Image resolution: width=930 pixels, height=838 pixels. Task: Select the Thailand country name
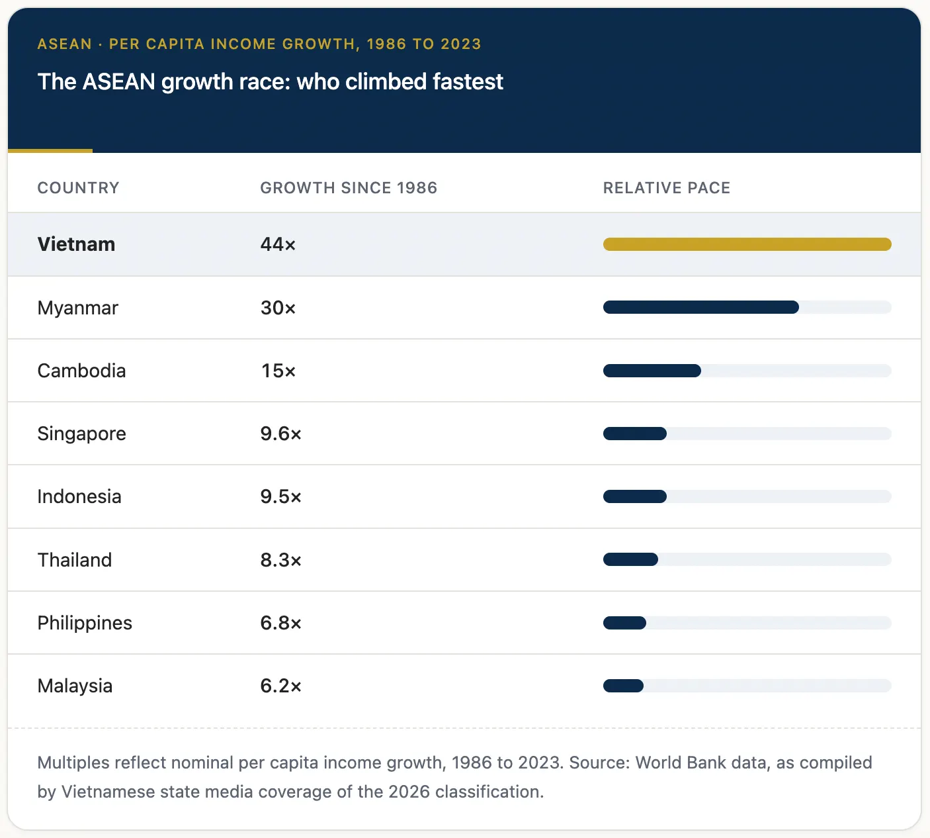tap(75, 560)
